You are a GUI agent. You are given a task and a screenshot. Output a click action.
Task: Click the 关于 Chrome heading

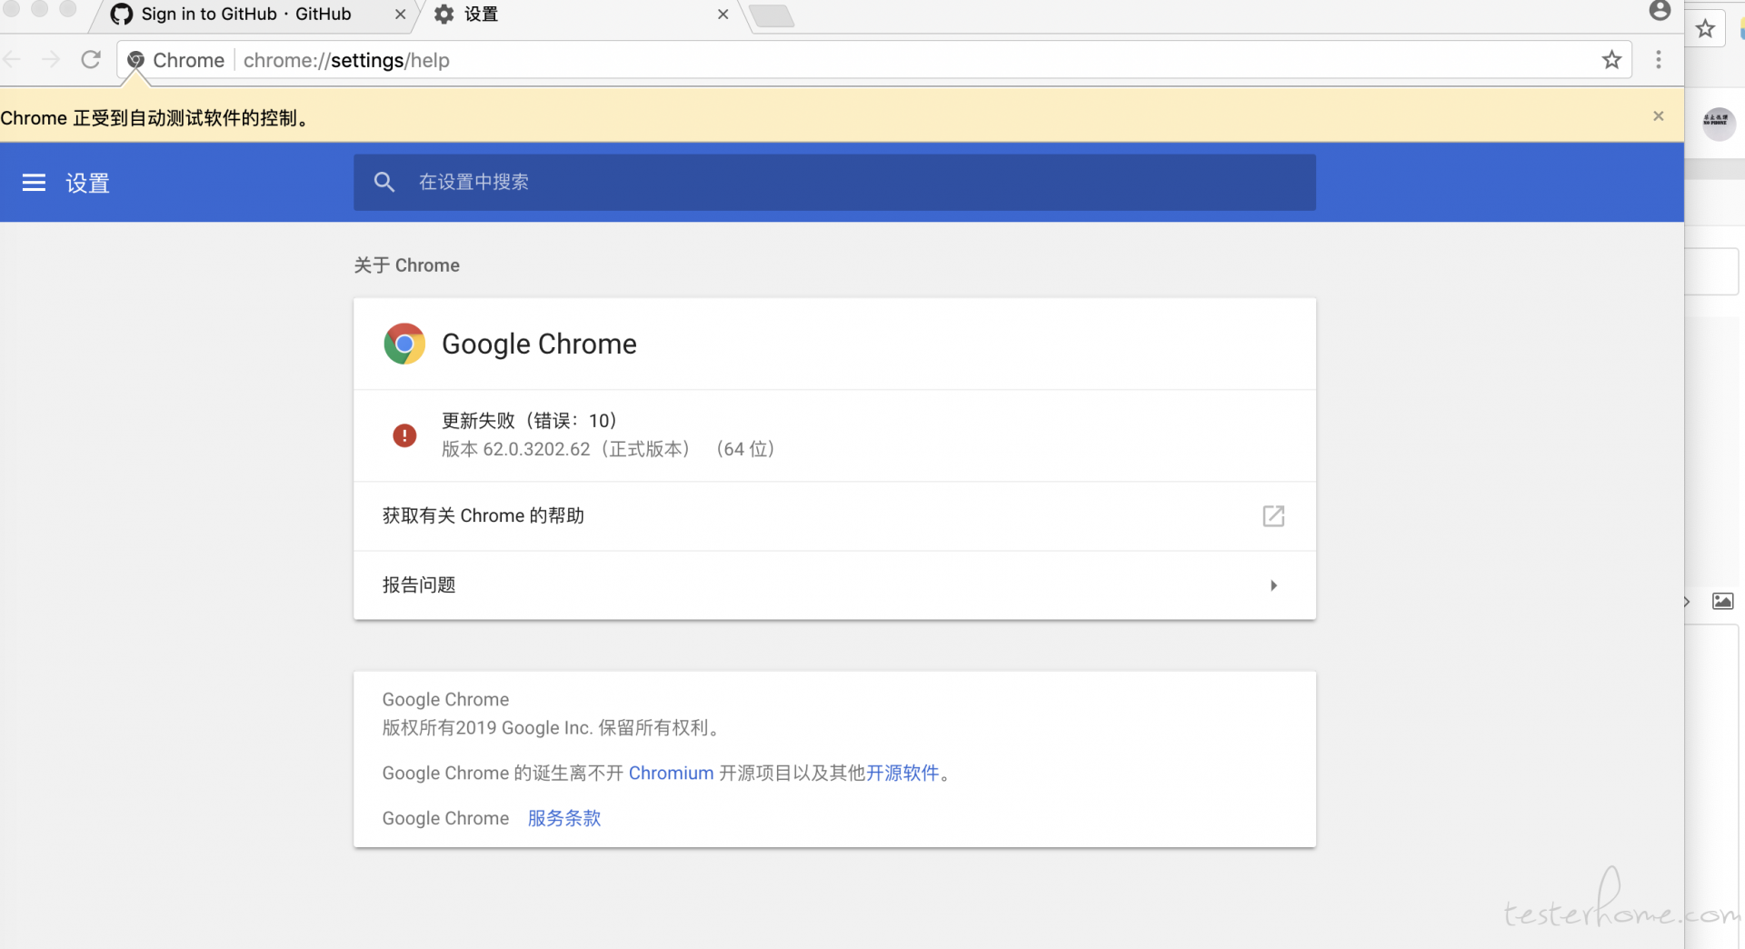[x=406, y=265]
